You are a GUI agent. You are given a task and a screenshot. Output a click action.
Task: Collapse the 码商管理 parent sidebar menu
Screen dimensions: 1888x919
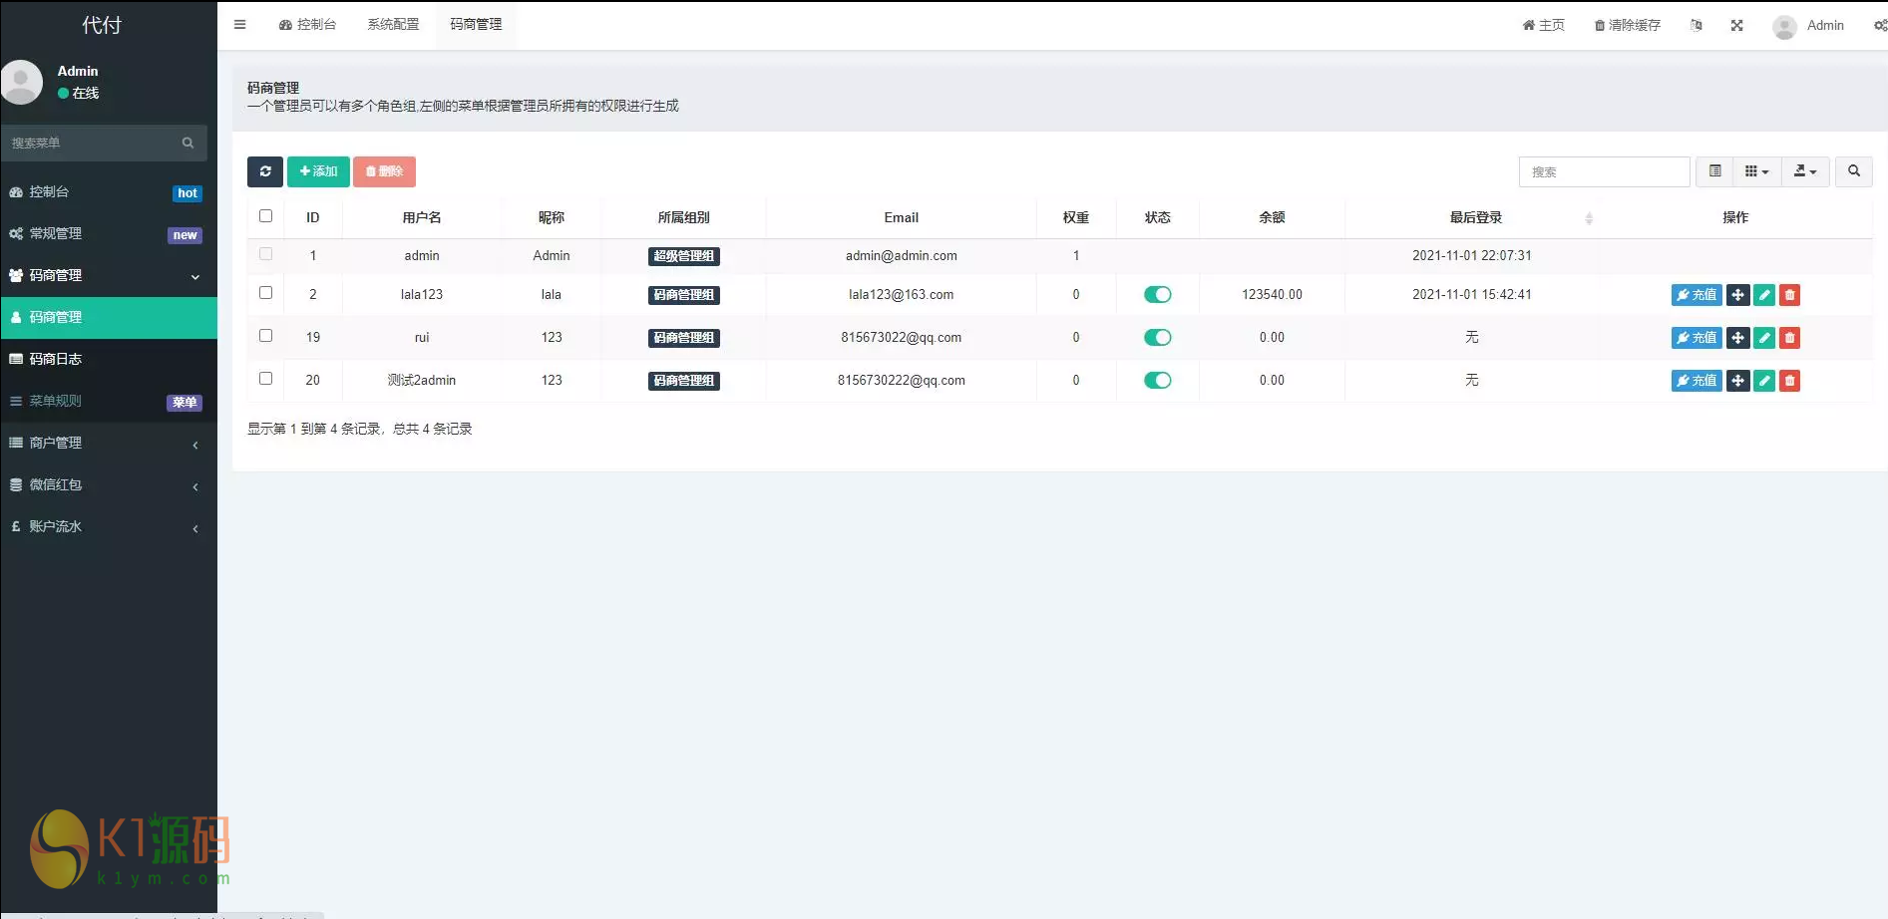109,275
